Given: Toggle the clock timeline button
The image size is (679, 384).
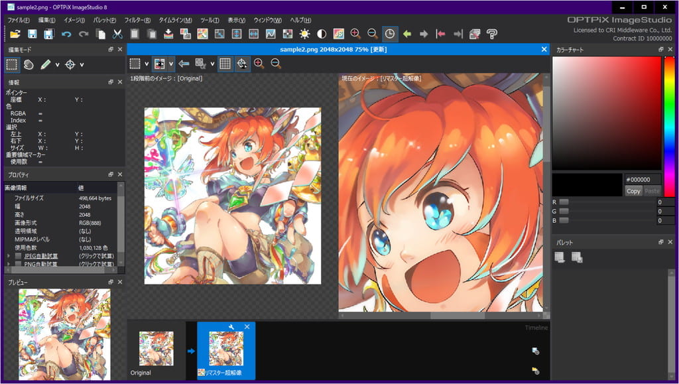Looking at the screenshot, I should click(390, 34).
